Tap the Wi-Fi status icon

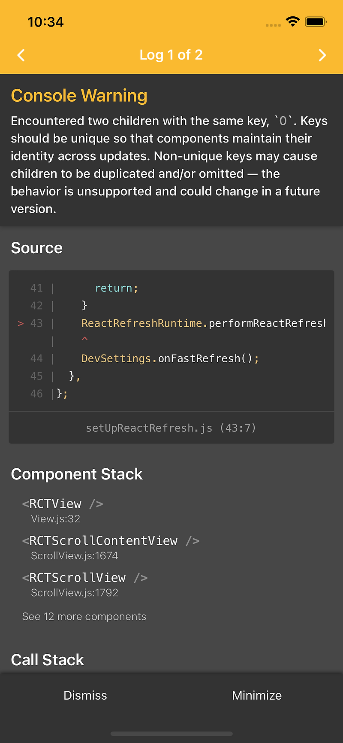click(x=293, y=22)
